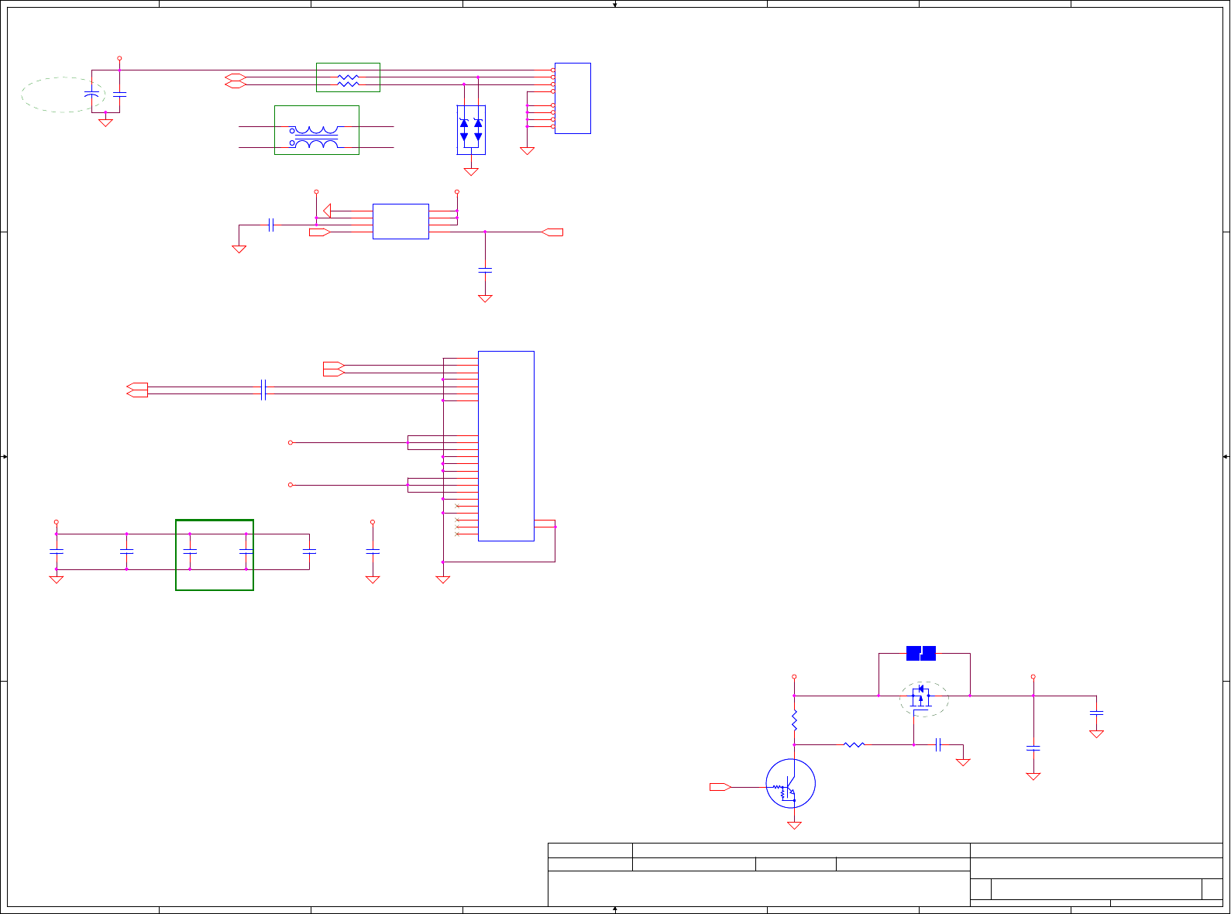Select the double port at differential pair left end
Screen dimensions: 1231x914
(137, 390)
